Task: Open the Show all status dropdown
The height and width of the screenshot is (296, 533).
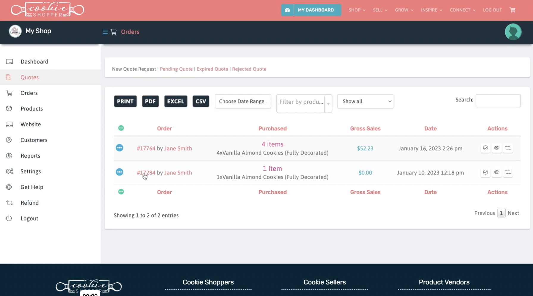Action: (365, 101)
